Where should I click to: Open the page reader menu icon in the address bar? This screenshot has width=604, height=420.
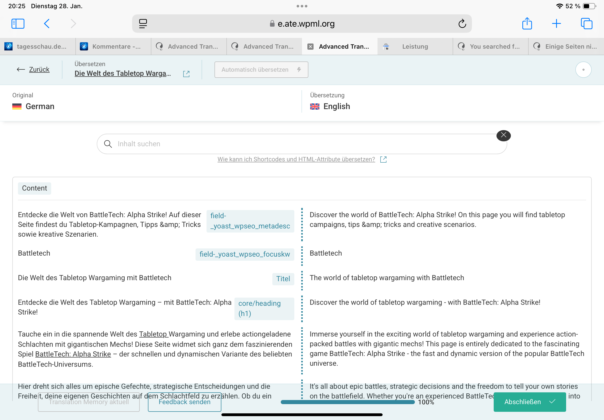[143, 24]
